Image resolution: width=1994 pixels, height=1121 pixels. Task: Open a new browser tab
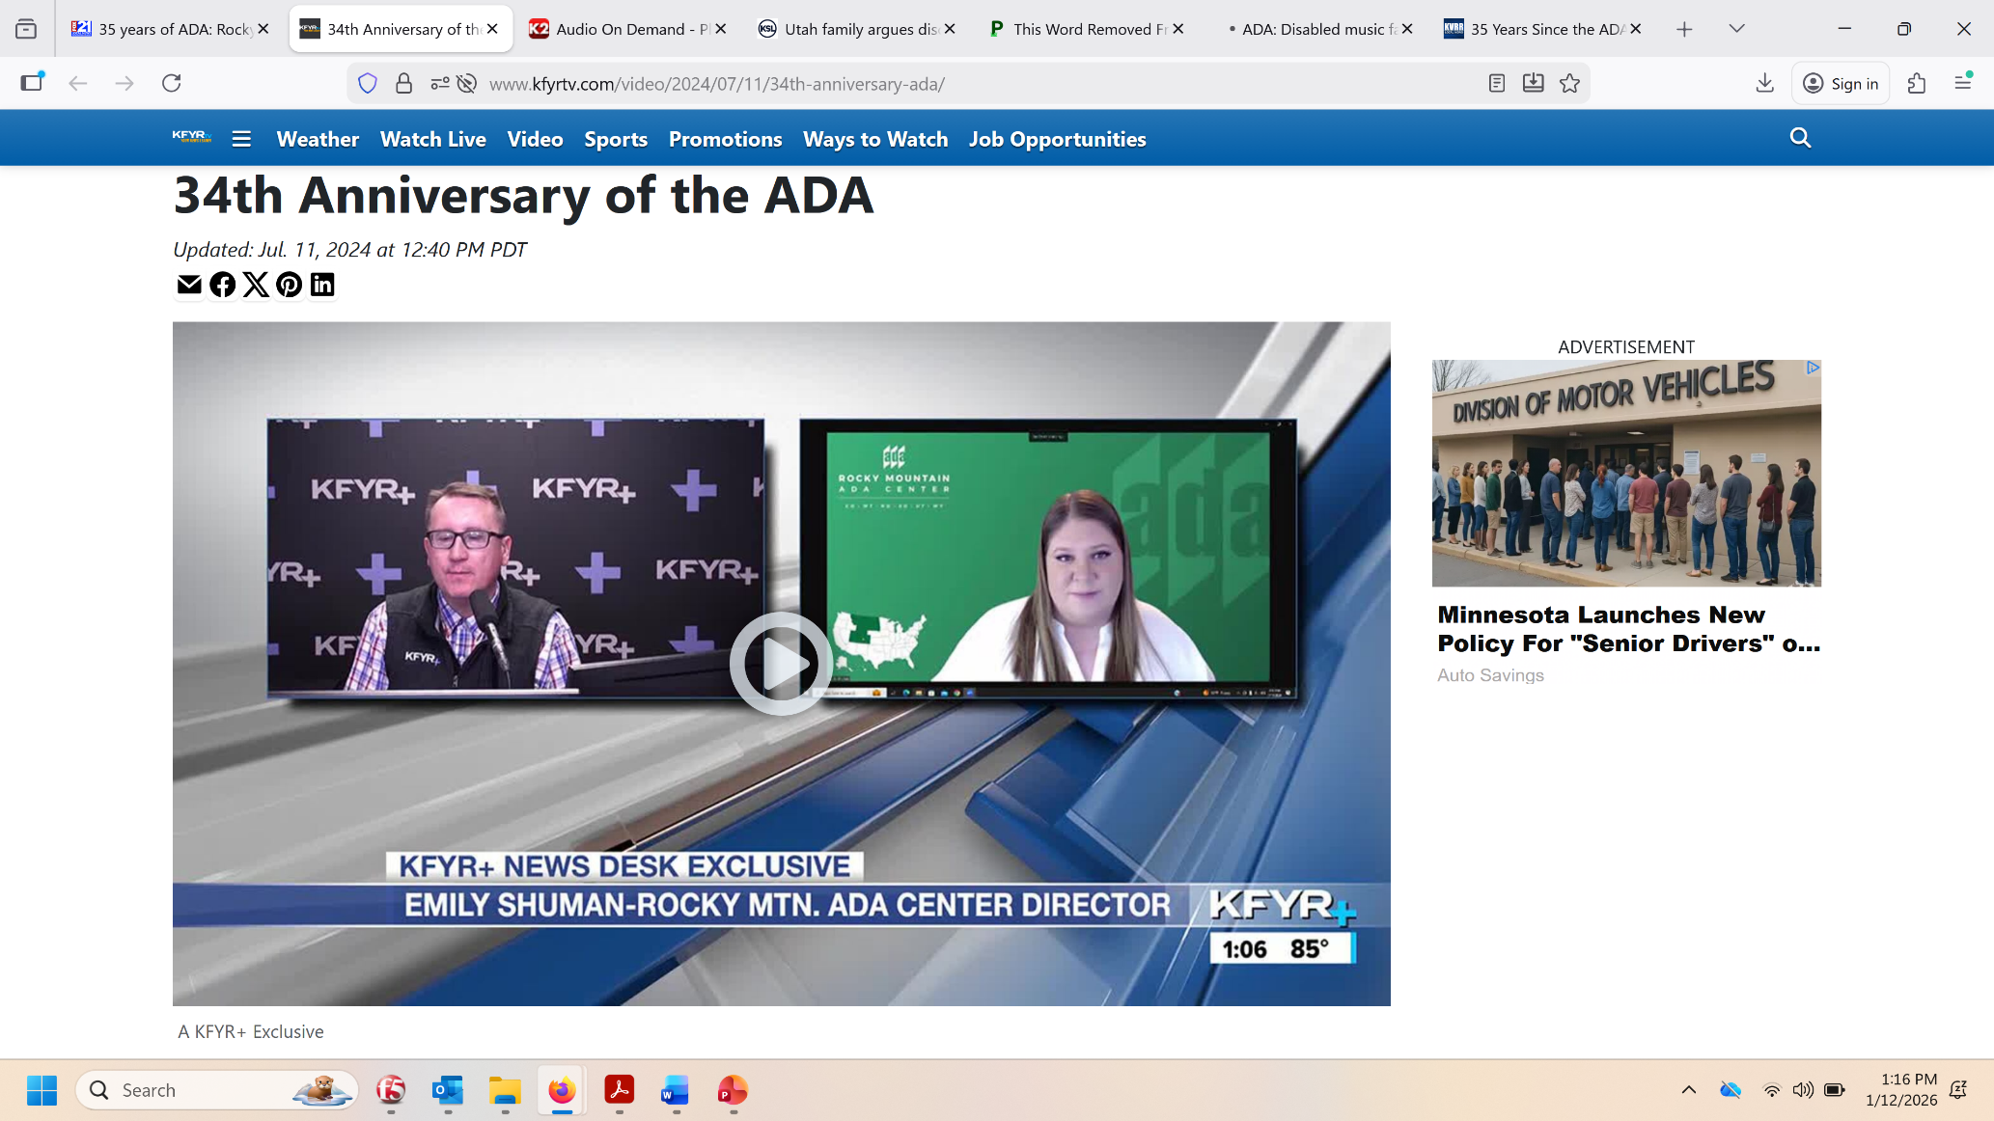[x=1684, y=29]
